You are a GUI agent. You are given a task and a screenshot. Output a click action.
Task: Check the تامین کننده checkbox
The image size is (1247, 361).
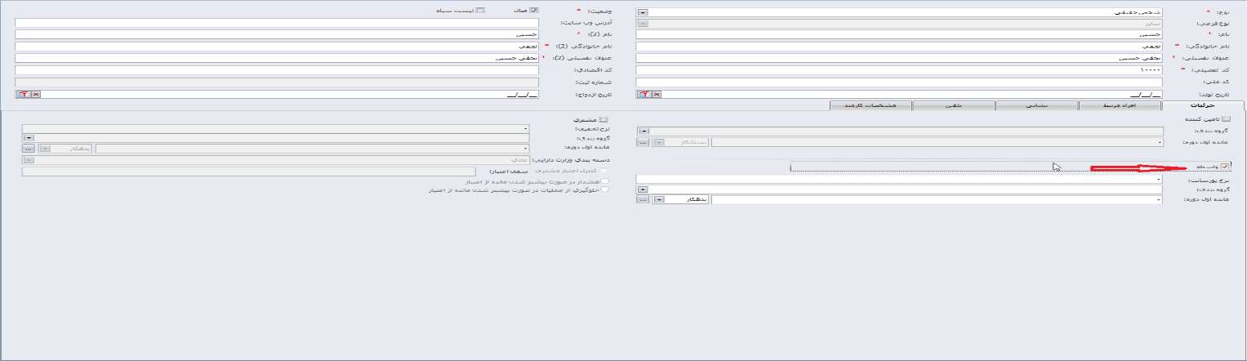pyautogui.click(x=1225, y=119)
